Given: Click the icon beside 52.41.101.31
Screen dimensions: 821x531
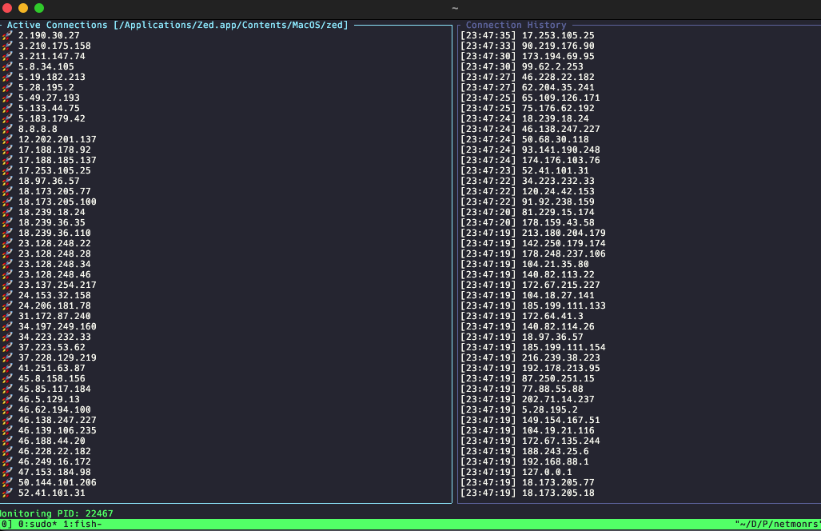Looking at the screenshot, I should (8, 493).
